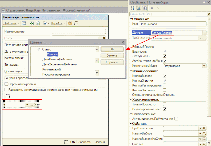
Task: Collapse the Статус tree node in Данные dialog
Action: click(x=39, y=49)
